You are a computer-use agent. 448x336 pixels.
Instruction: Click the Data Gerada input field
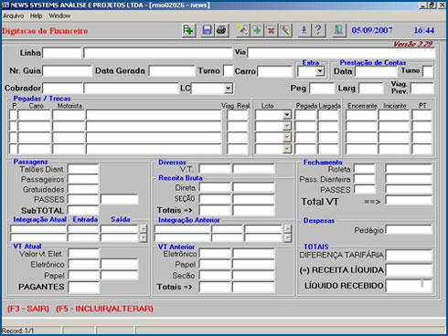[172, 71]
